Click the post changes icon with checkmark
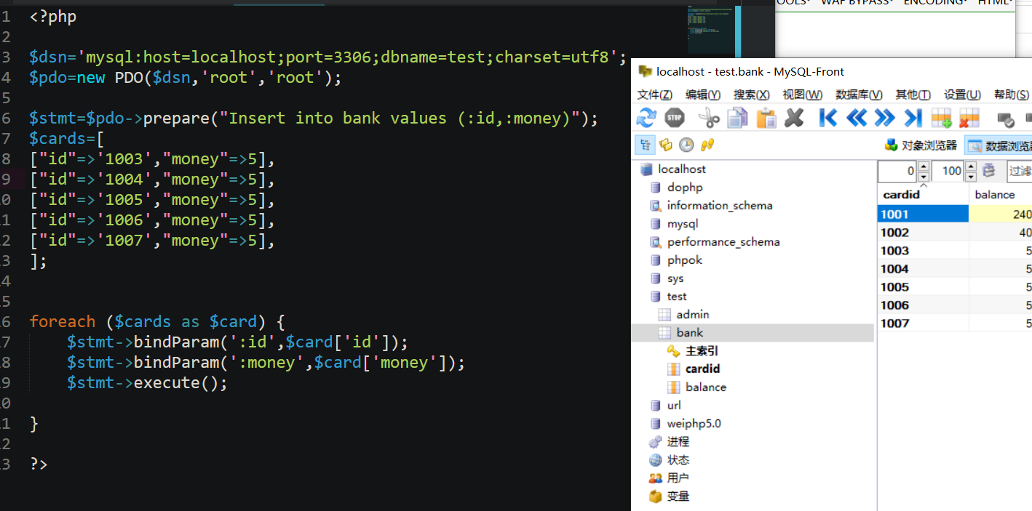This screenshot has width=1032, height=511. point(1006,118)
